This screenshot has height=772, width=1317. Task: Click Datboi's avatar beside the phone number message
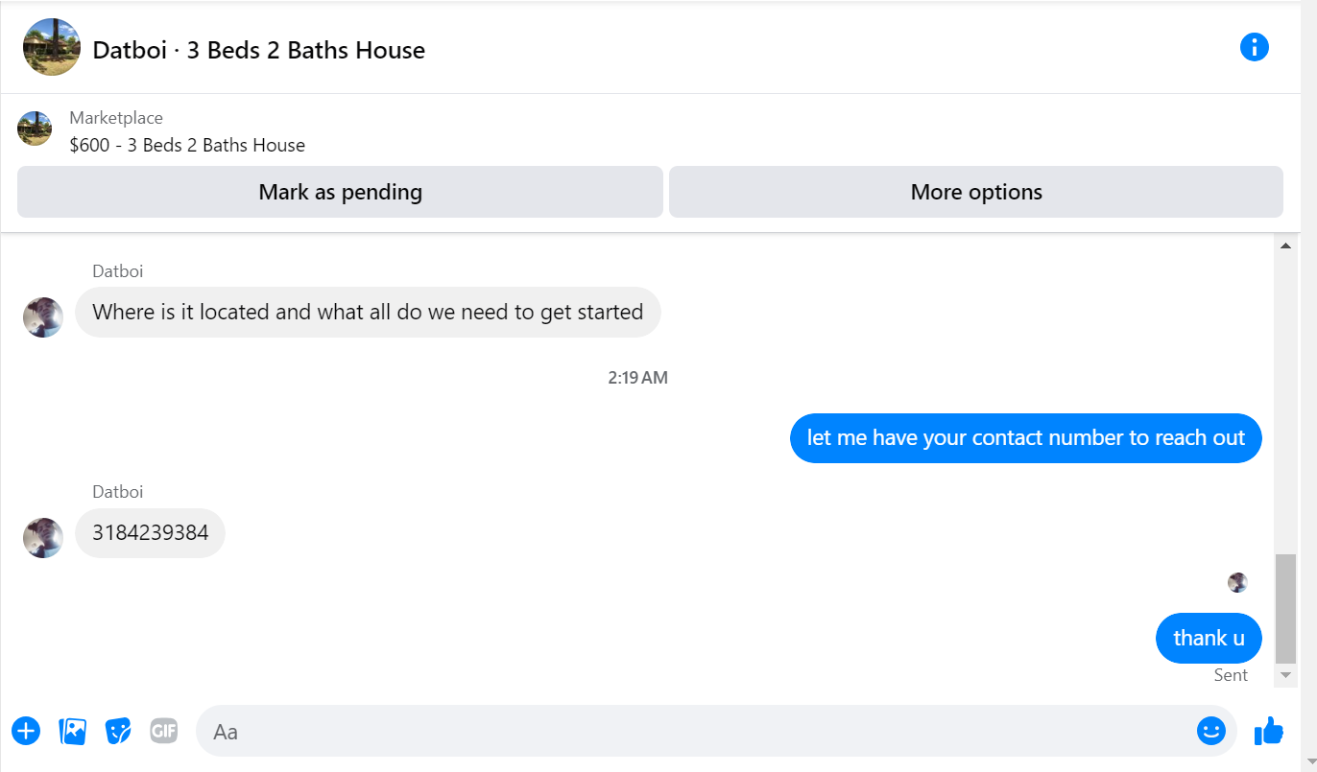point(43,537)
